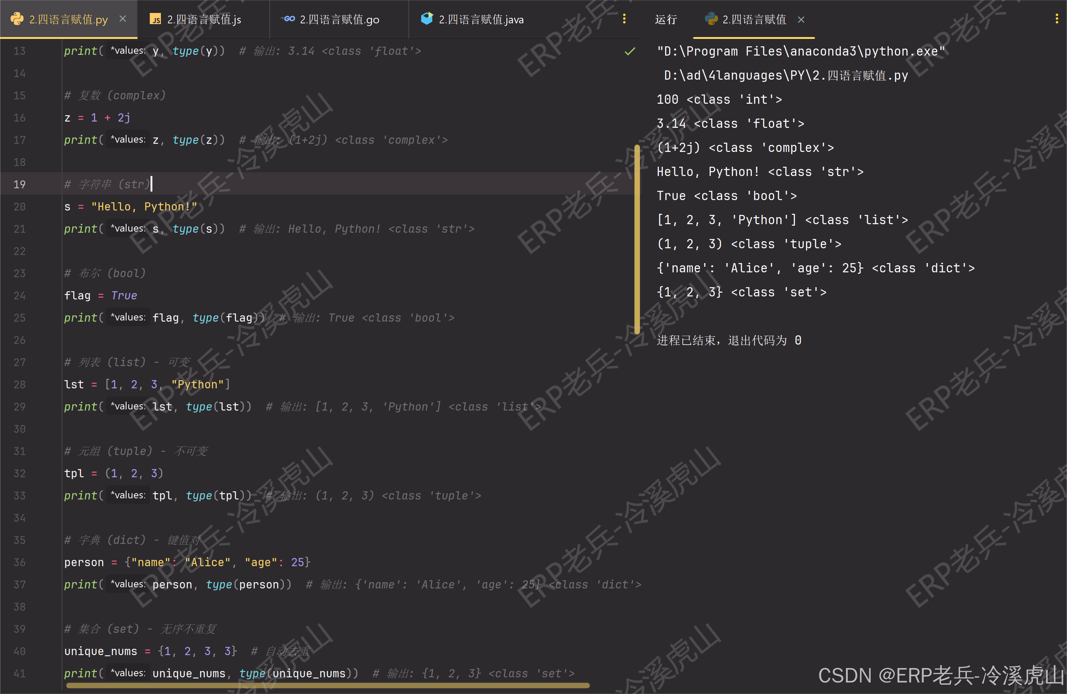Click the "3.14 <class 'float'>" output line

click(730, 124)
